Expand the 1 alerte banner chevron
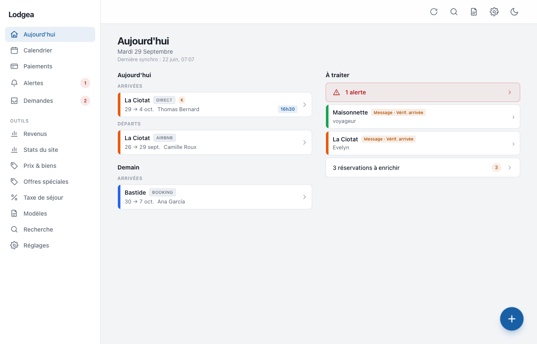This screenshot has height=344, width=537. click(x=510, y=92)
